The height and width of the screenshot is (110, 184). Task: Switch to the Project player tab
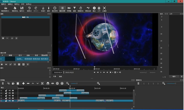point(61,76)
